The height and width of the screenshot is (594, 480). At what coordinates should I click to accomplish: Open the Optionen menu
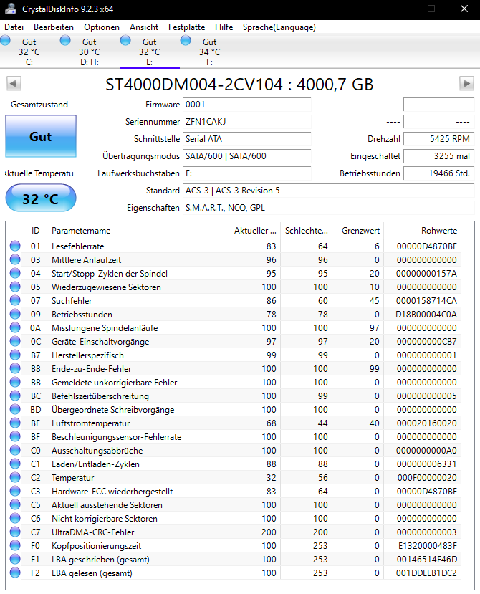(102, 27)
